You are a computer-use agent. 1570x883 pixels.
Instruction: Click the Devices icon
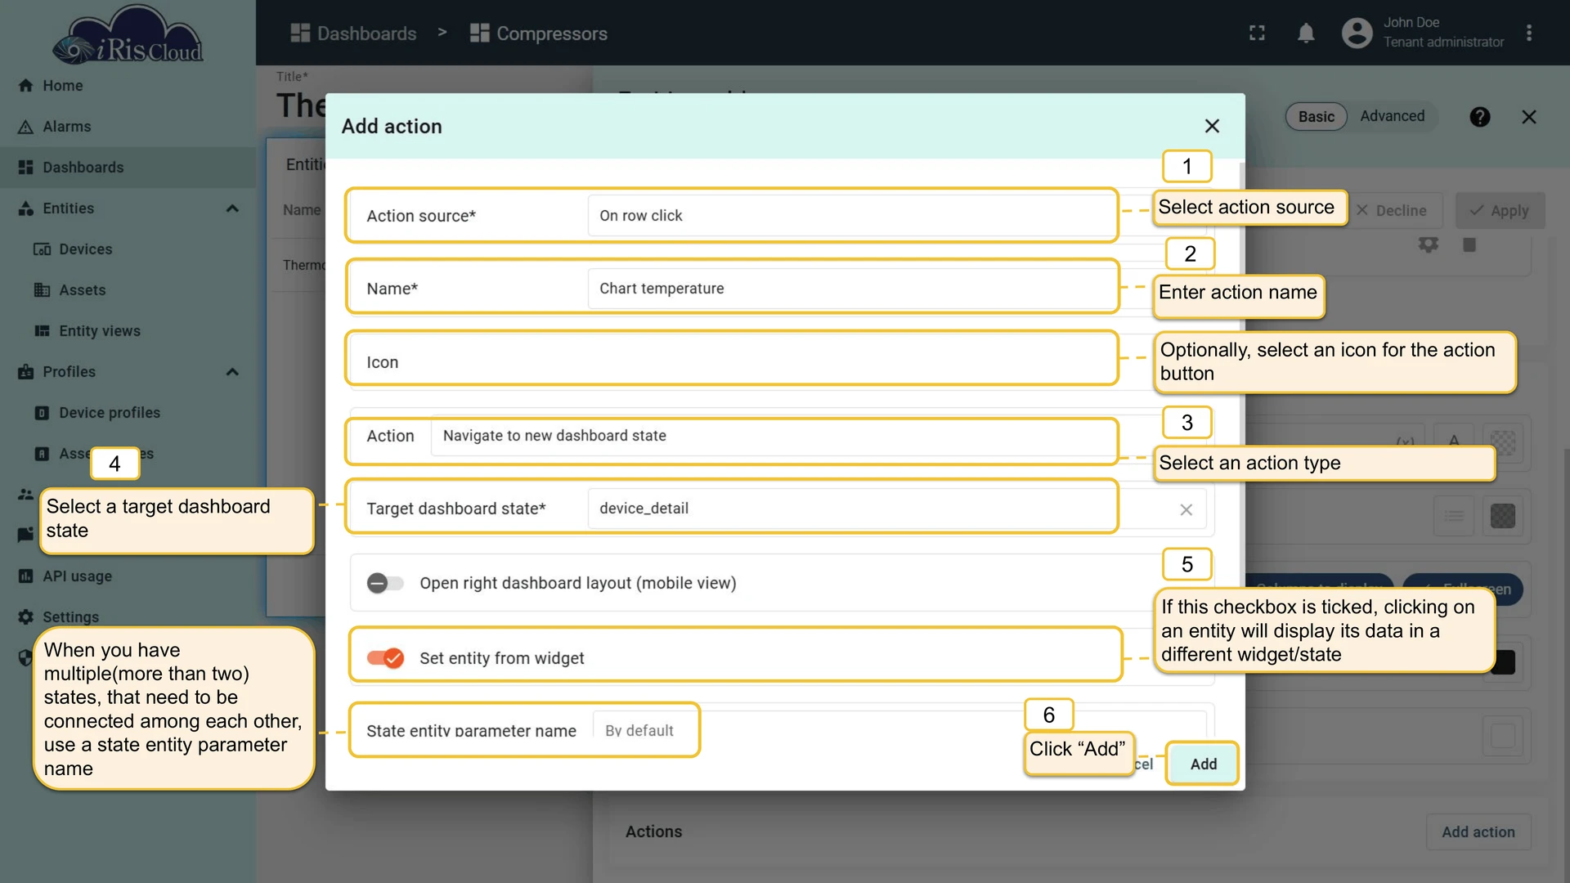(42, 249)
